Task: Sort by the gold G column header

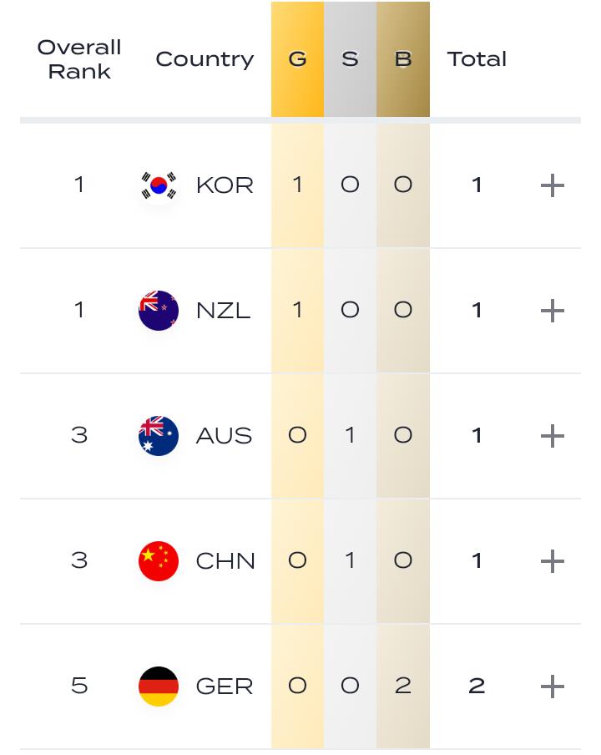Action: pos(297,59)
